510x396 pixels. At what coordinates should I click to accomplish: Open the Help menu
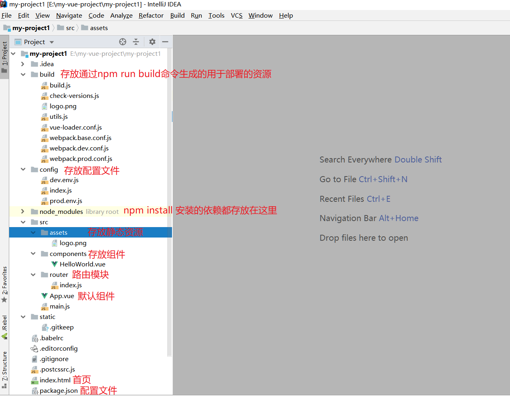pyautogui.click(x=286, y=16)
